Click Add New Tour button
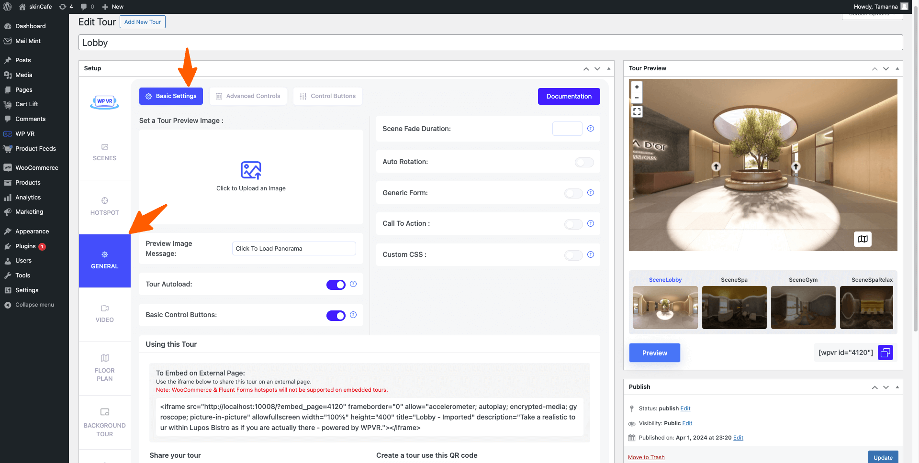Viewport: 919px width, 463px height. 143,22
